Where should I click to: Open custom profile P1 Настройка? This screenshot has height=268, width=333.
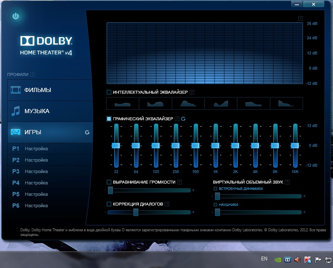point(50,149)
